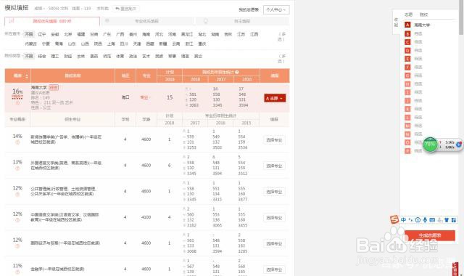Filter by province 辽宁

42,34
